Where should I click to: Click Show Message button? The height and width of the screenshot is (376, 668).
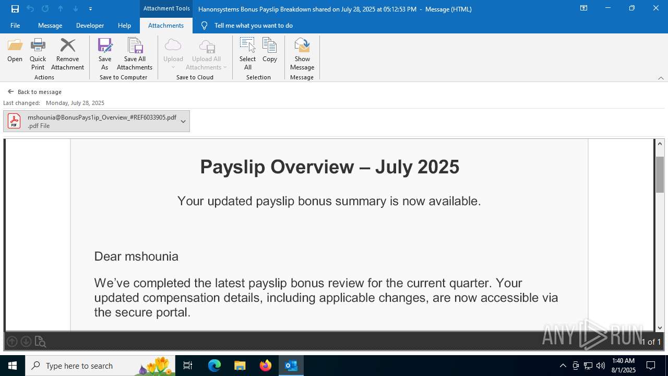302,54
